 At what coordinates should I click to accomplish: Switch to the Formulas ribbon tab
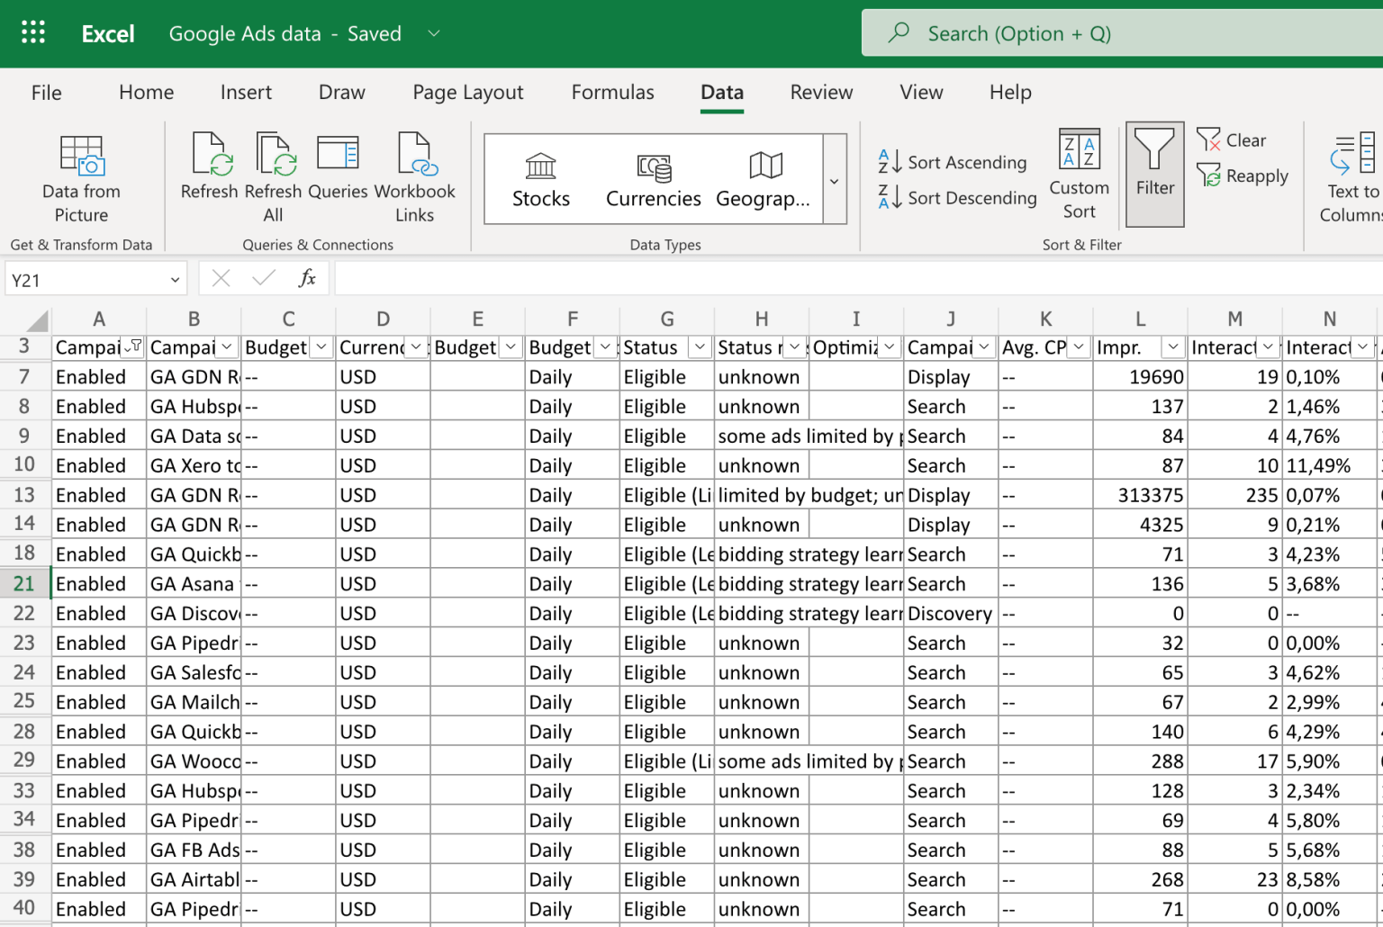coord(612,92)
